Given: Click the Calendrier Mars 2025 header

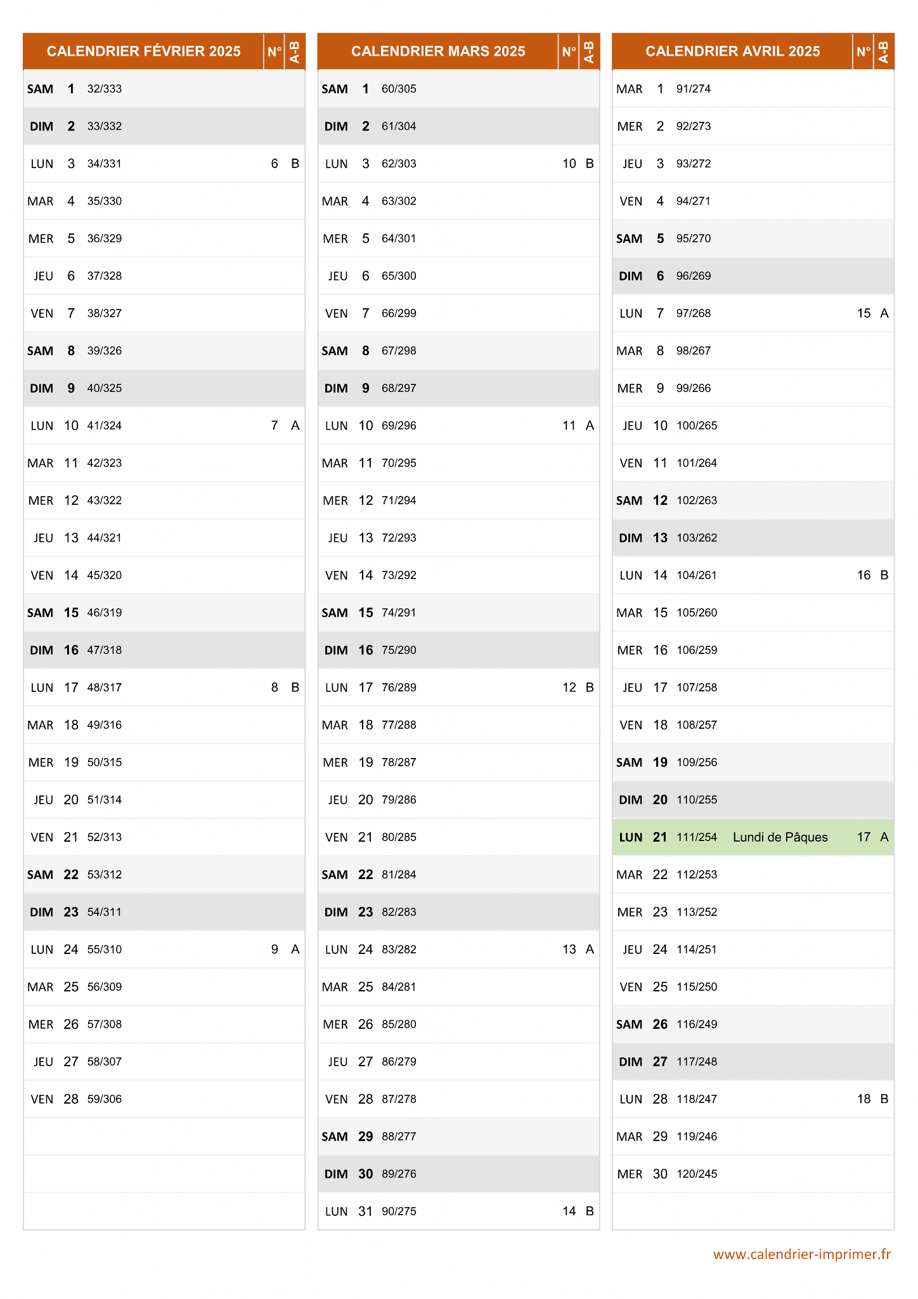Looking at the screenshot, I should tap(438, 51).
